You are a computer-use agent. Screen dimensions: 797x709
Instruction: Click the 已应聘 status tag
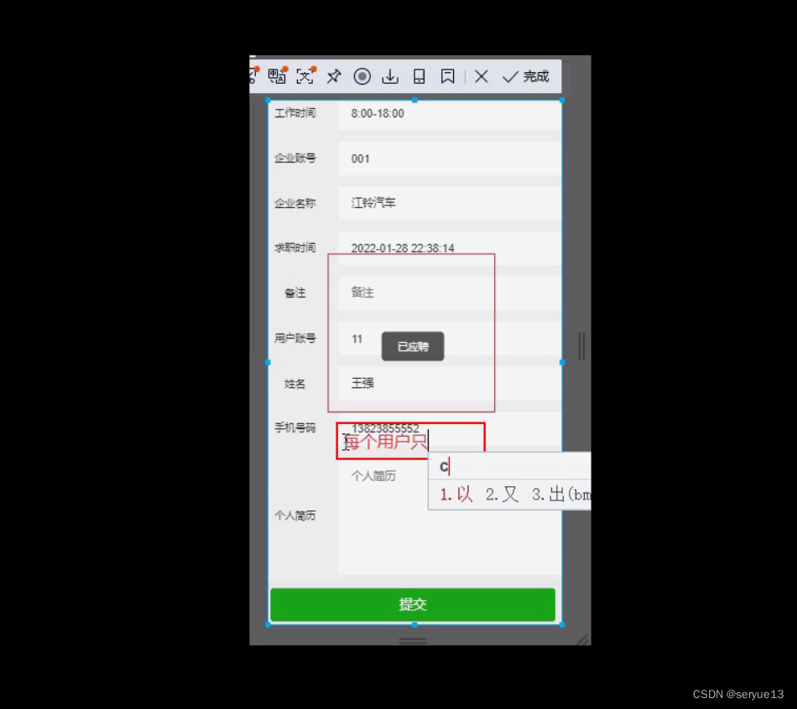click(x=413, y=346)
